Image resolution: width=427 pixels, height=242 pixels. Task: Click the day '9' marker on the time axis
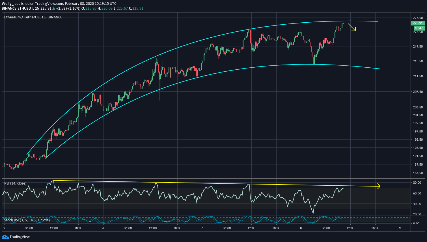point(400,228)
